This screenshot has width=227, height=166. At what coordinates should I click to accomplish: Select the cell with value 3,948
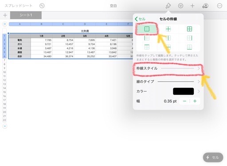tap(107, 48)
